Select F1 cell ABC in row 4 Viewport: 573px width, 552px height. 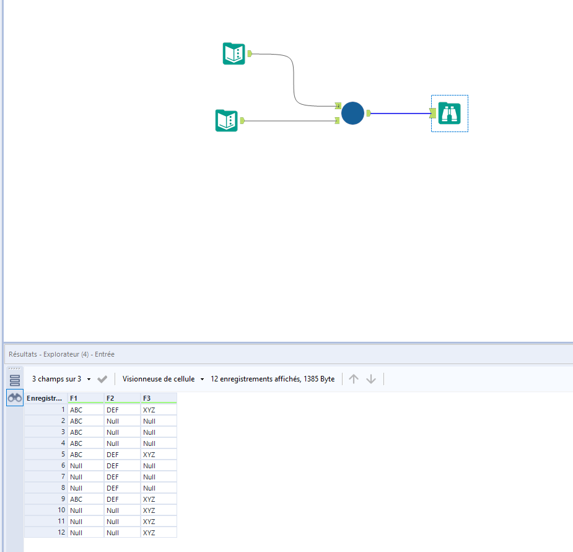pyautogui.click(x=86, y=443)
